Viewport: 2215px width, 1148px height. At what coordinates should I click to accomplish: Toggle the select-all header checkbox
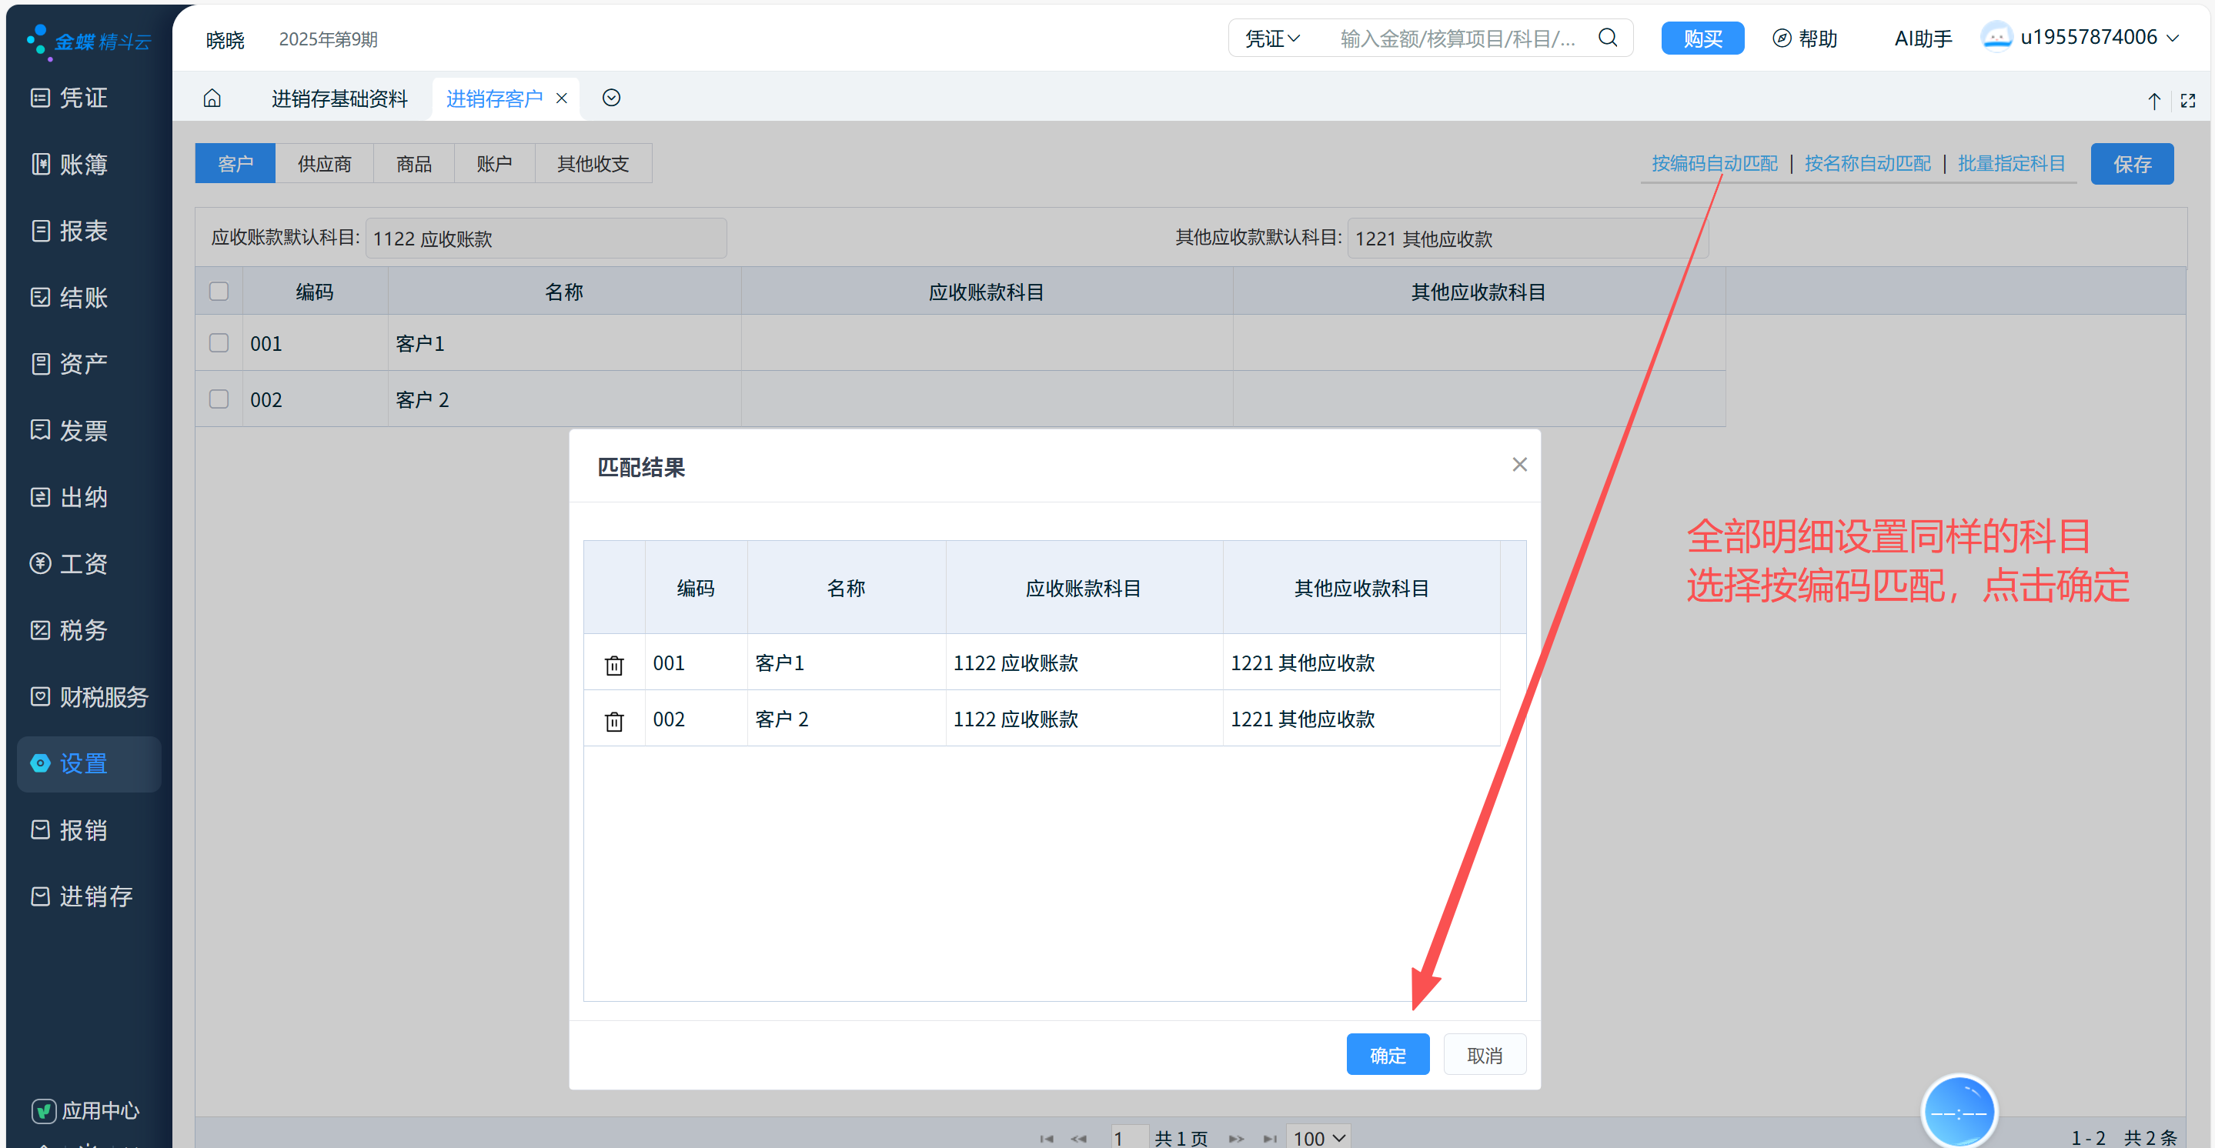[219, 292]
